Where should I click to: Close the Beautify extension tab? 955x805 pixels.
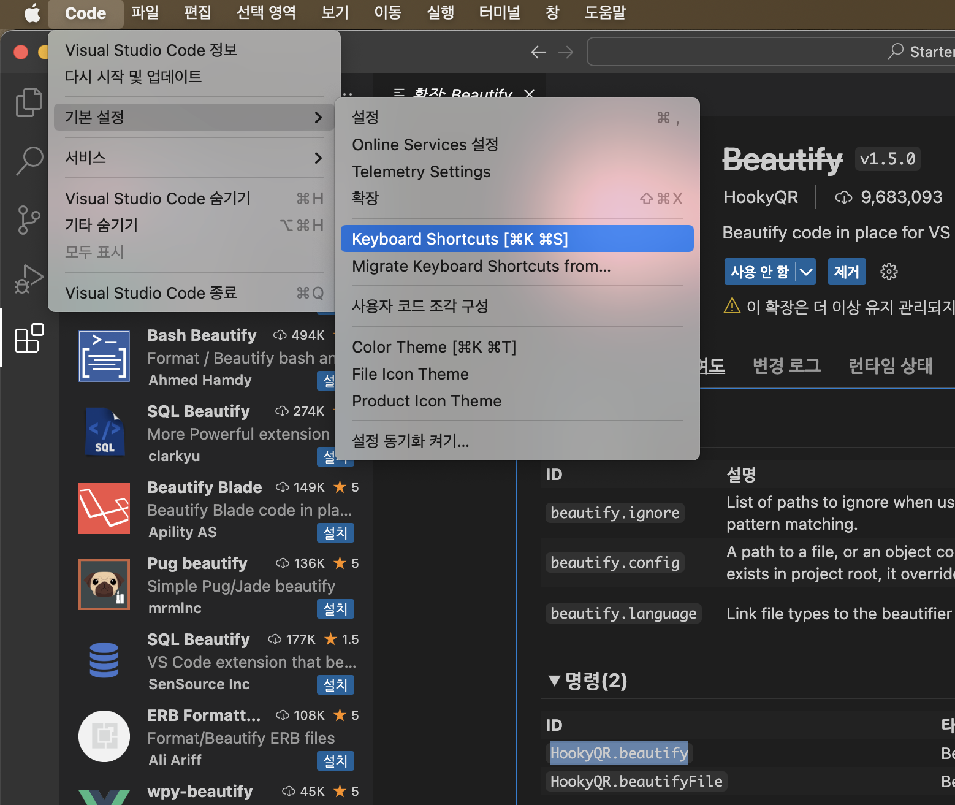point(530,94)
